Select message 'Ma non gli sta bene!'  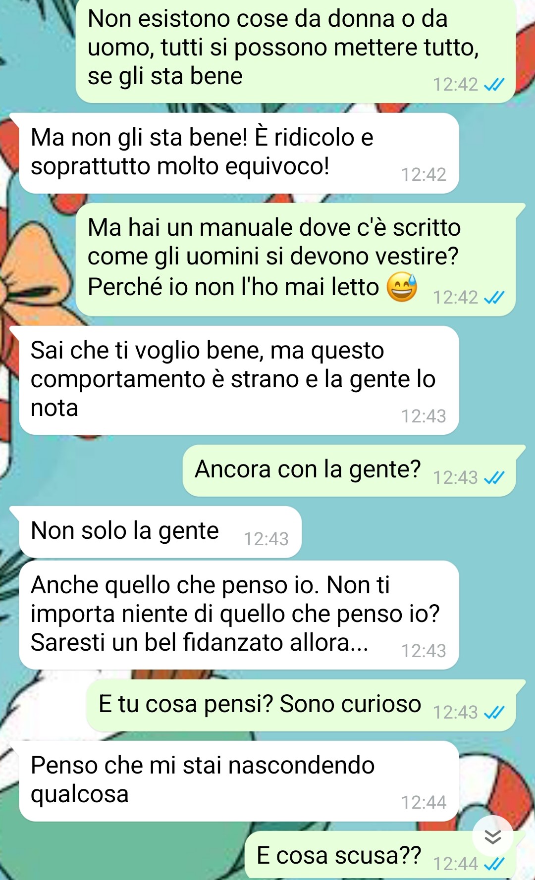[x=239, y=153]
